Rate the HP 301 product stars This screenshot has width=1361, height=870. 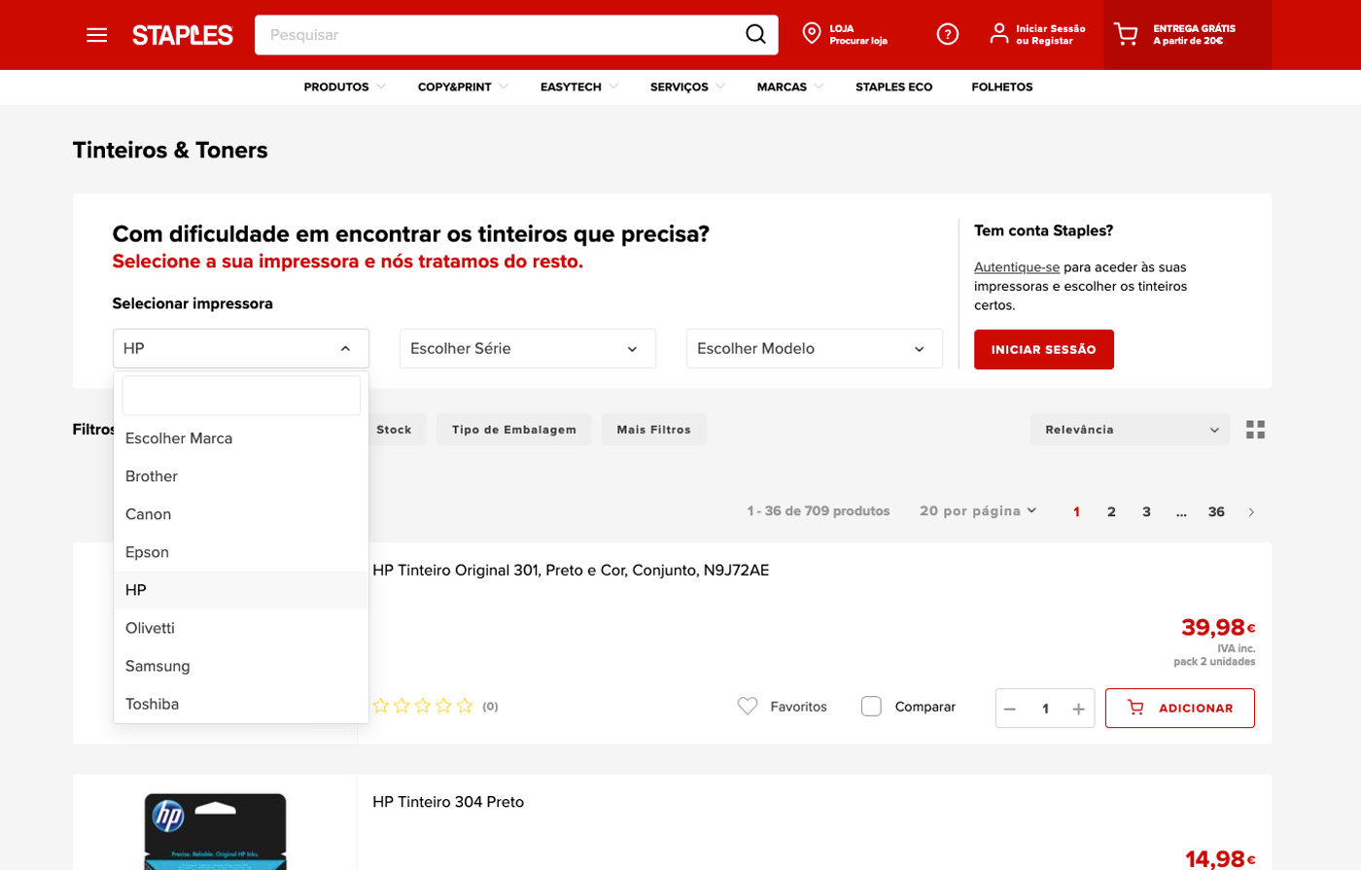[x=423, y=706]
